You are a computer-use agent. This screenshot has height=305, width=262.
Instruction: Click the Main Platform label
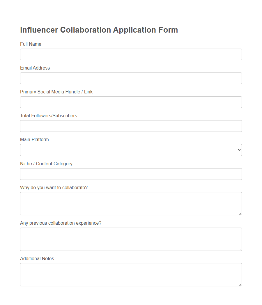click(x=34, y=139)
